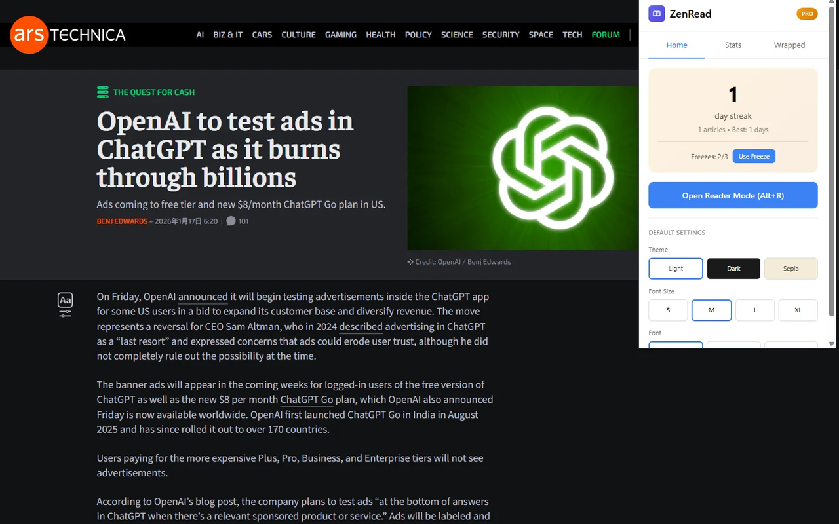Click the ZenRead logo icon
Viewport: 839px width, 524px height.
(x=657, y=14)
